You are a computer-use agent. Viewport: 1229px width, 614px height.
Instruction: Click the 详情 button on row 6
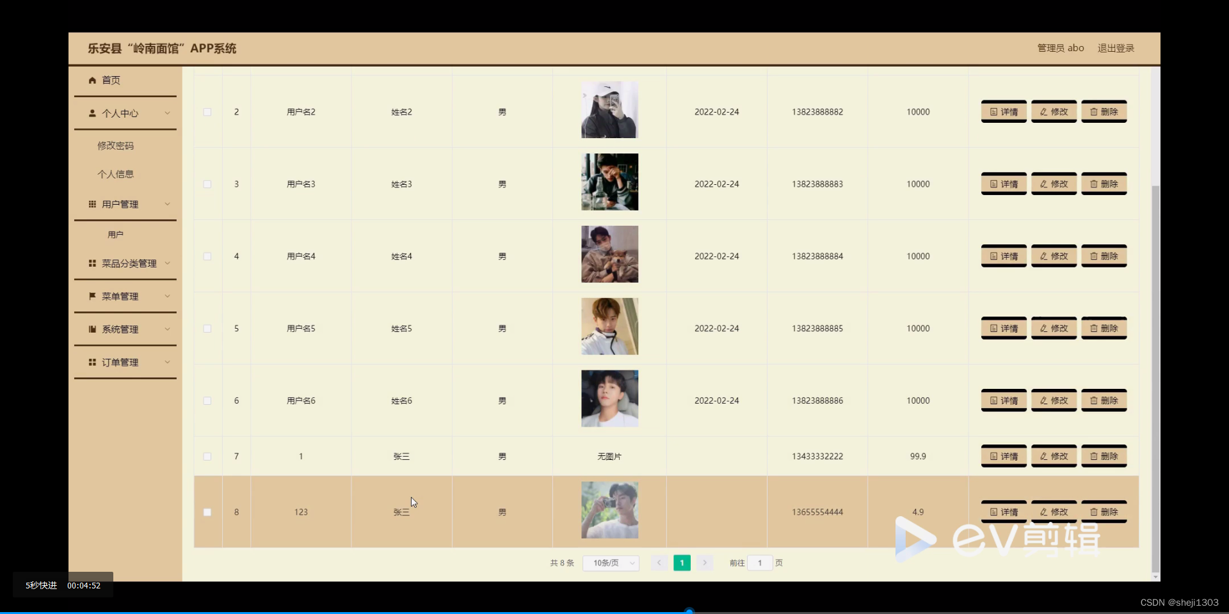(1004, 400)
